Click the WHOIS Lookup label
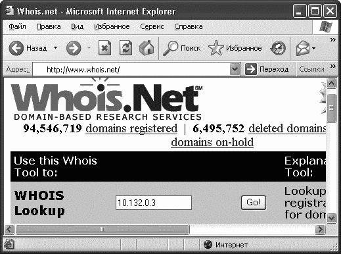 pyautogui.click(x=39, y=203)
